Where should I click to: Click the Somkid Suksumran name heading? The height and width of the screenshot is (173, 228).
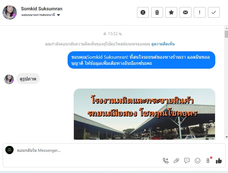pyautogui.click(x=42, y=9)
